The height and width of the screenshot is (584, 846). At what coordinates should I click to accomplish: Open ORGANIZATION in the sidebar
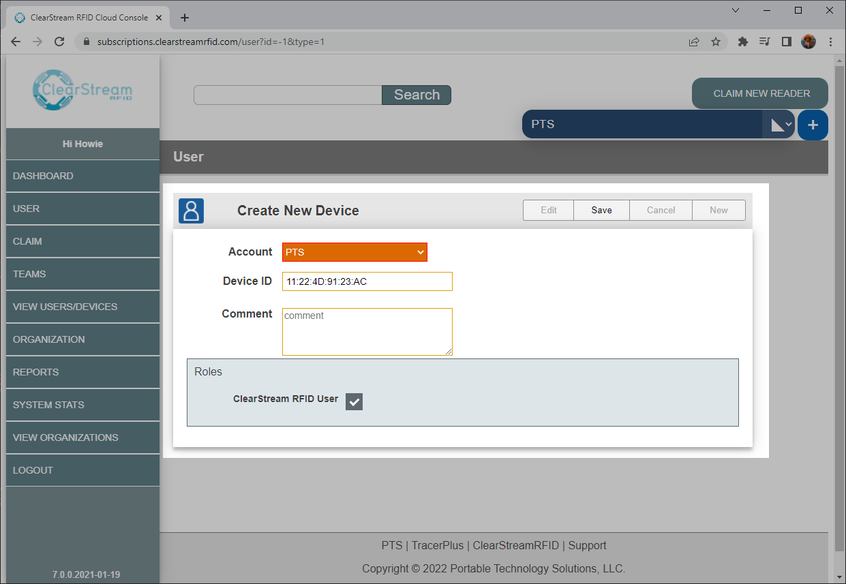pyautogui.click(x=82, y=339)
